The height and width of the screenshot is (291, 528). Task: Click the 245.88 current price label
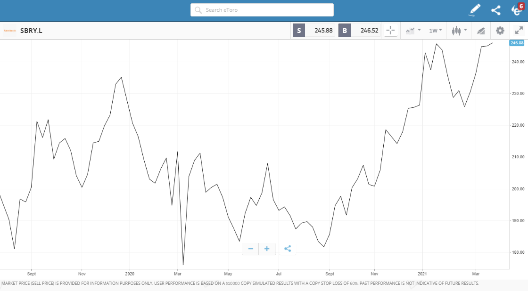tap(517, 43)
